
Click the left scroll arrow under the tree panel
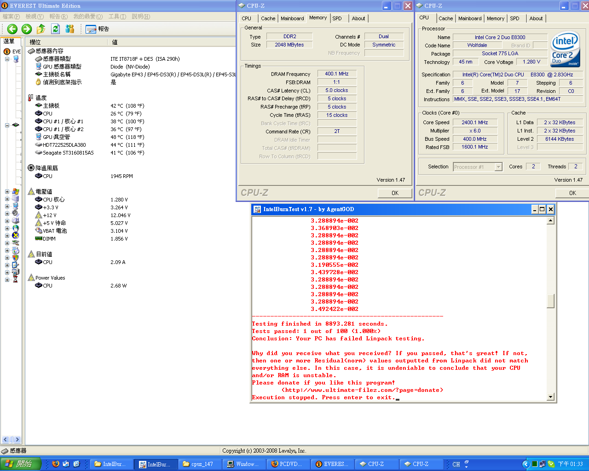(6, 439)
